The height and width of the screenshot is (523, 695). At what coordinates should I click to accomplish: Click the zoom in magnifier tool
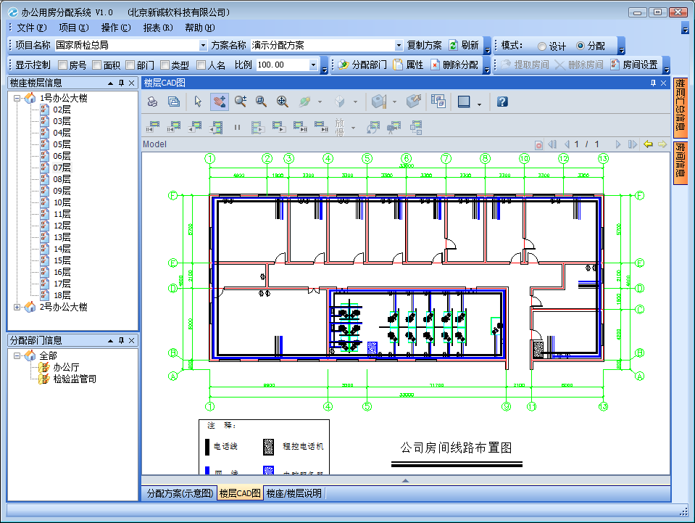[x=240, y=102]
